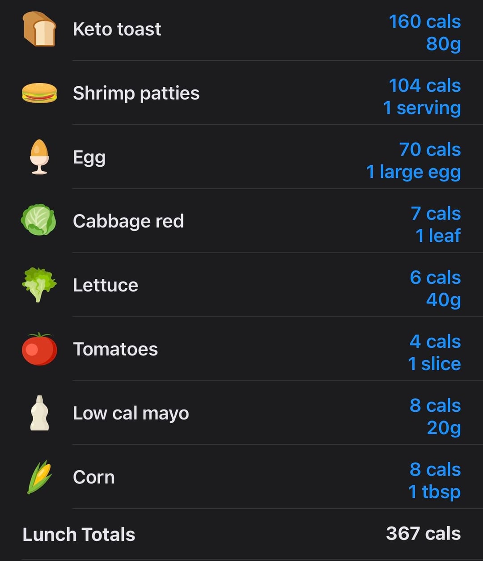Tap the burger icon beside Shrimp patties

(x=39, y=93)
